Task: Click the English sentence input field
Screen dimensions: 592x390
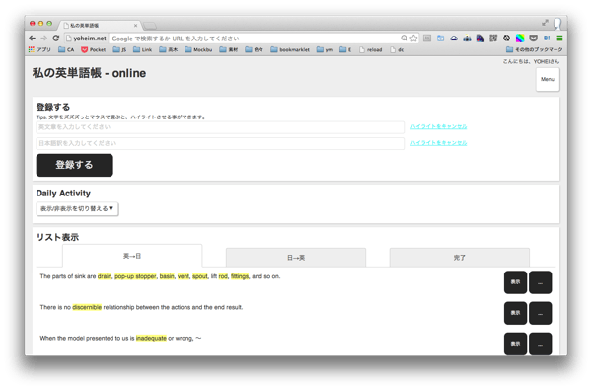Action: (x=220, y=127)
